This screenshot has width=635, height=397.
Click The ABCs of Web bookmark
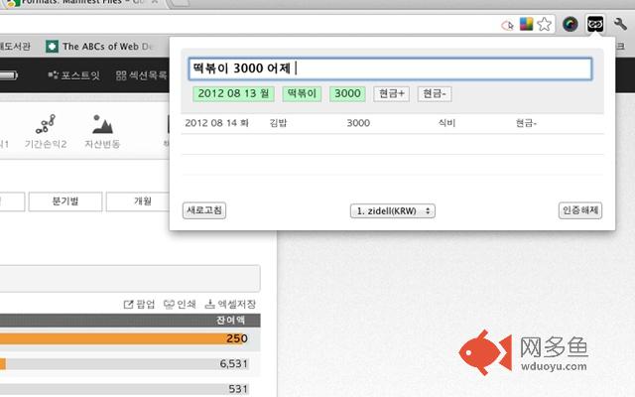click(100, 47)
